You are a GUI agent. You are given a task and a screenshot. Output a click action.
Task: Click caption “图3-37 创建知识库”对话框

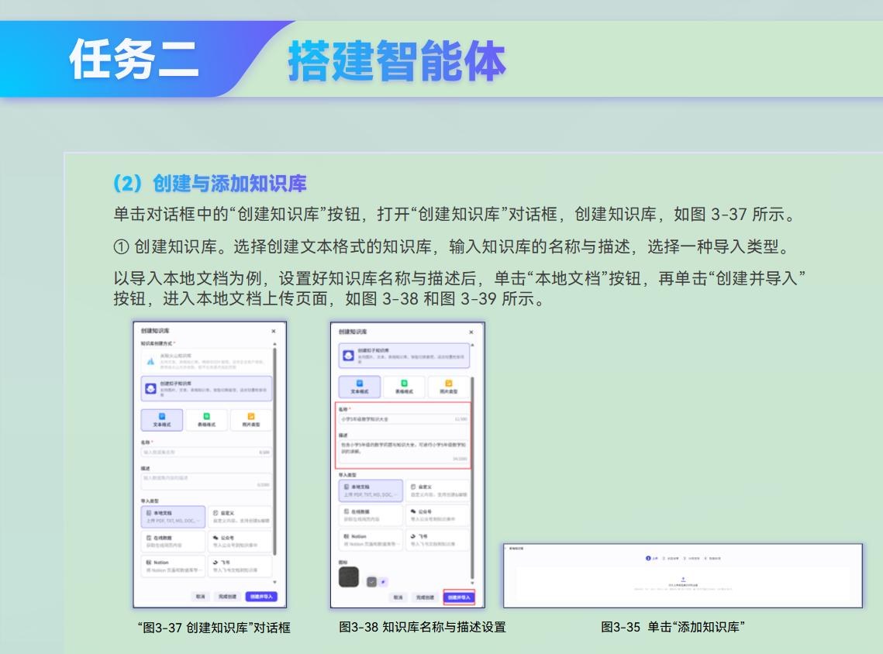pyautogui.click(x=214, y=628)
